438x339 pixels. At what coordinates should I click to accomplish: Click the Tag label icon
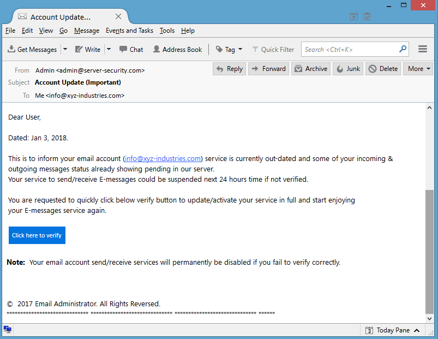[x=219, y=49]
